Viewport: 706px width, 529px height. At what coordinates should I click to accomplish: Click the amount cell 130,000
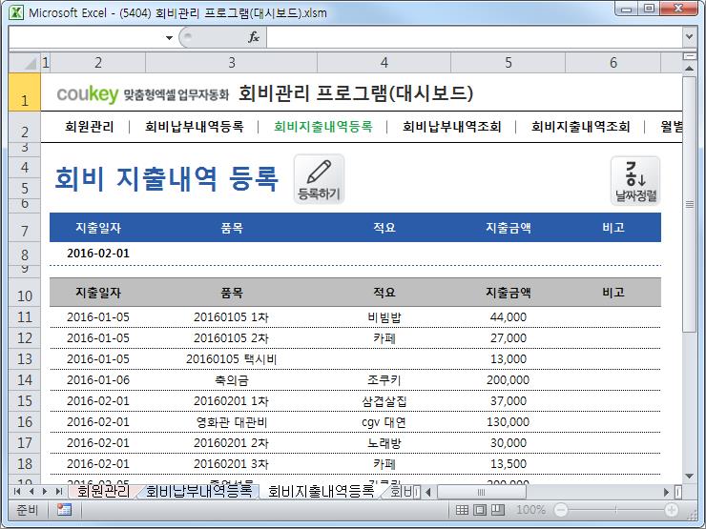point(508,422)
